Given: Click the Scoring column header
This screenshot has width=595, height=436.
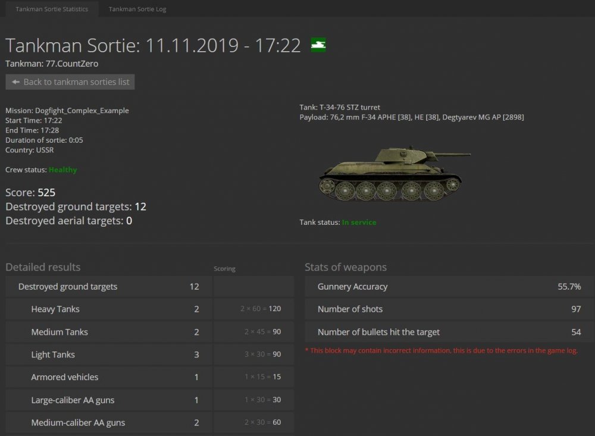Looking at the screenshot, I should (x=225, y=268).
